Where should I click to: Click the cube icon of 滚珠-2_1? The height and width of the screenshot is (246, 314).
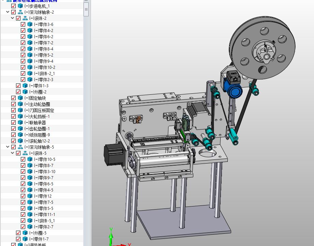30,74
